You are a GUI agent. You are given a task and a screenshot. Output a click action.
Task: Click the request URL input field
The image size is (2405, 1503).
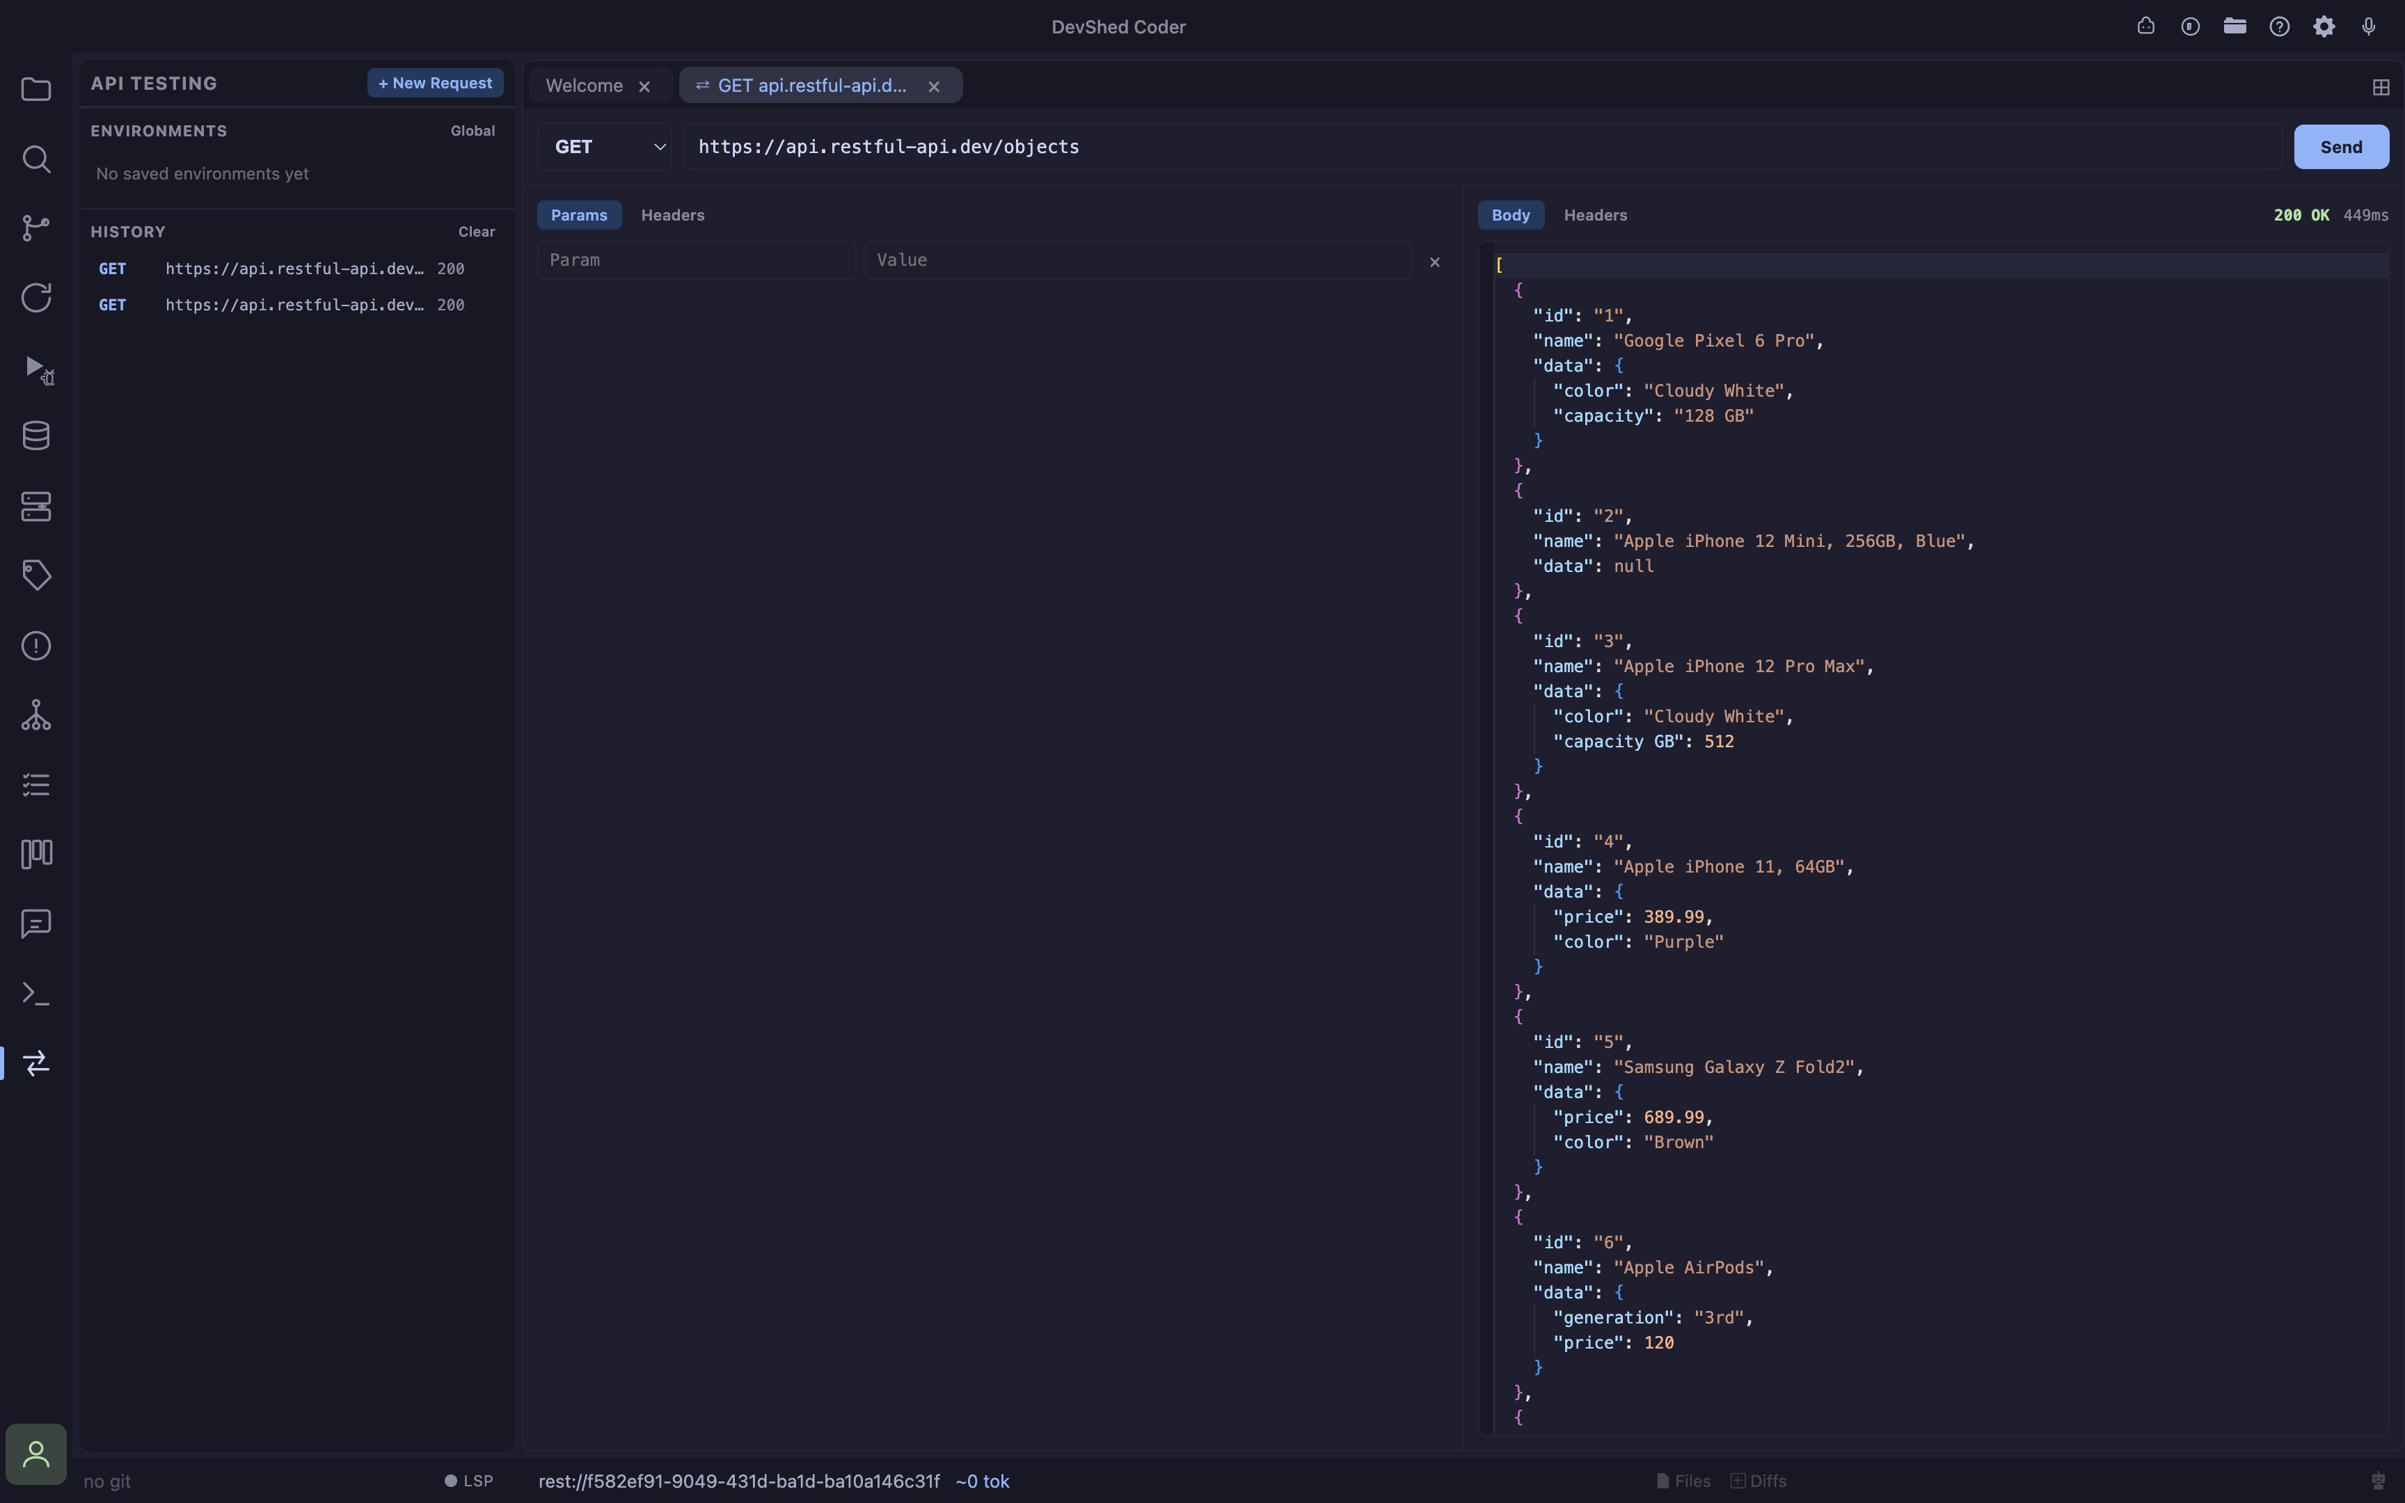(1482, 146)
